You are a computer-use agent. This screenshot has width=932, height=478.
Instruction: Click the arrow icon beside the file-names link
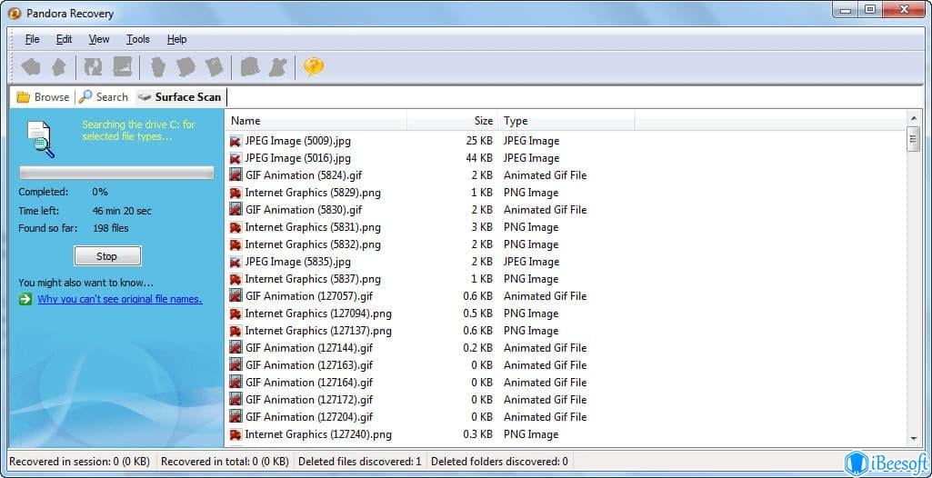(25, 299)
